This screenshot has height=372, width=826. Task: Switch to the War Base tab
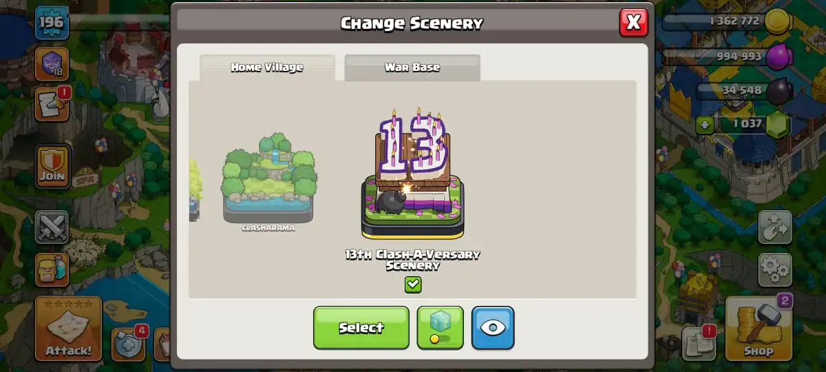coord(412,68)
